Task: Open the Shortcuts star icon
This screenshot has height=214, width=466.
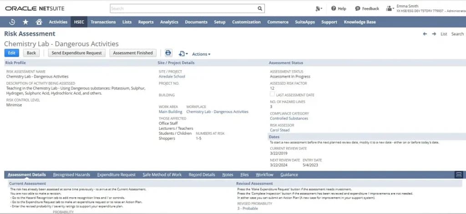Action: tap(25, 22)
